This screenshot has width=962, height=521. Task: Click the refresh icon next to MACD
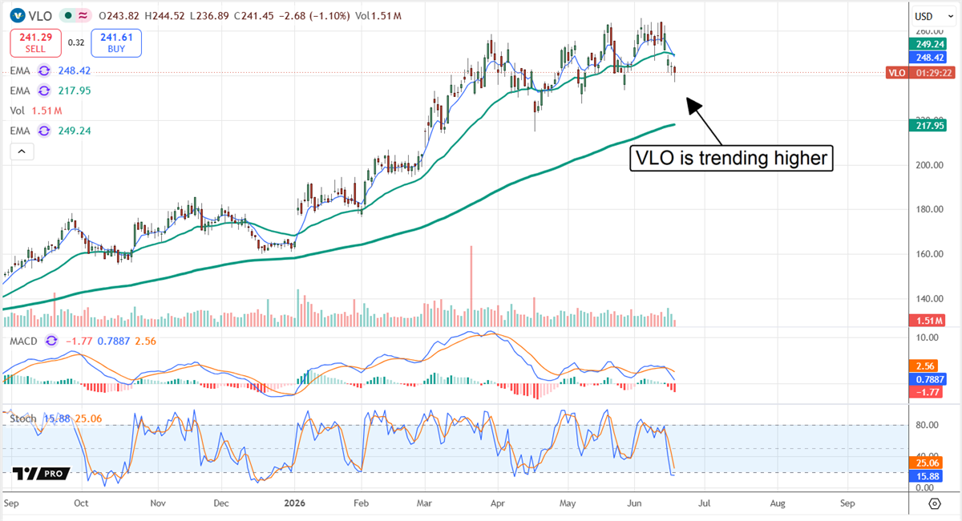click(51, 341)
